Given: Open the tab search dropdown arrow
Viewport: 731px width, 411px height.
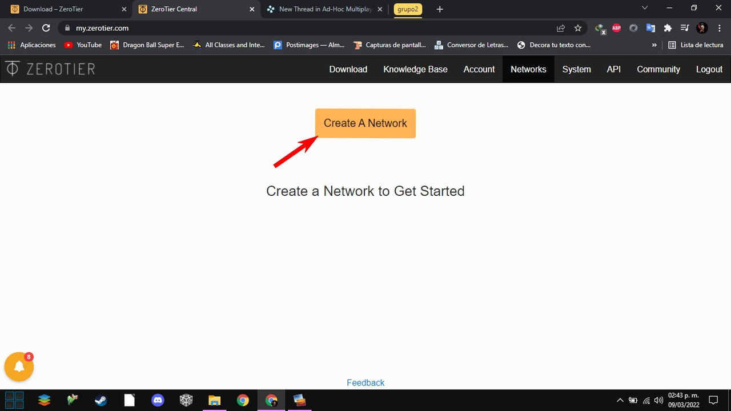Looking at the screenshot, I should coord(645,8).
